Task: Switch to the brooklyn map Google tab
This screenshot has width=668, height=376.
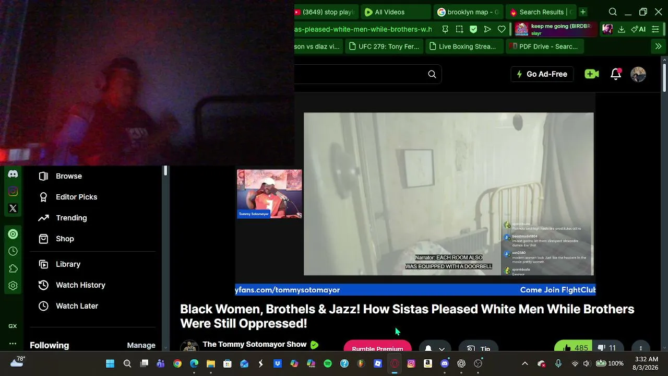Action: point(468,12)
